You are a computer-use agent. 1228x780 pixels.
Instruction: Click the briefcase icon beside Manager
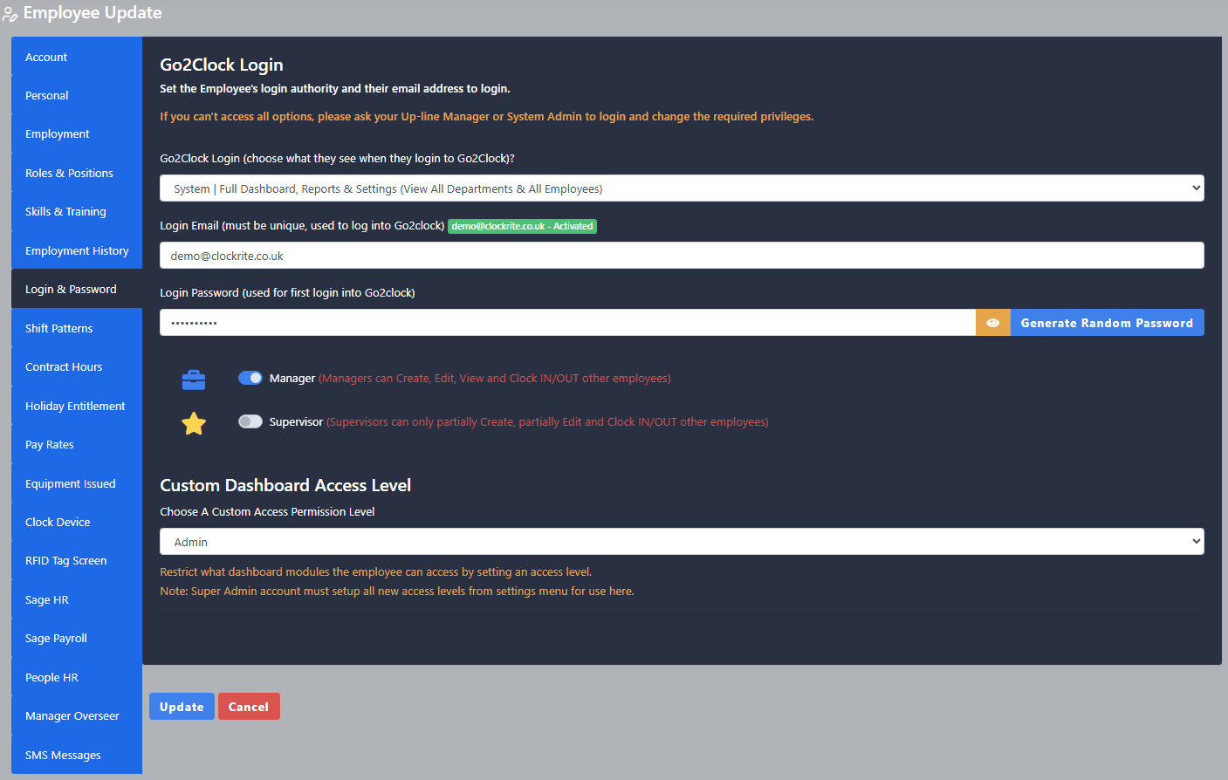[x=194, y=380]
